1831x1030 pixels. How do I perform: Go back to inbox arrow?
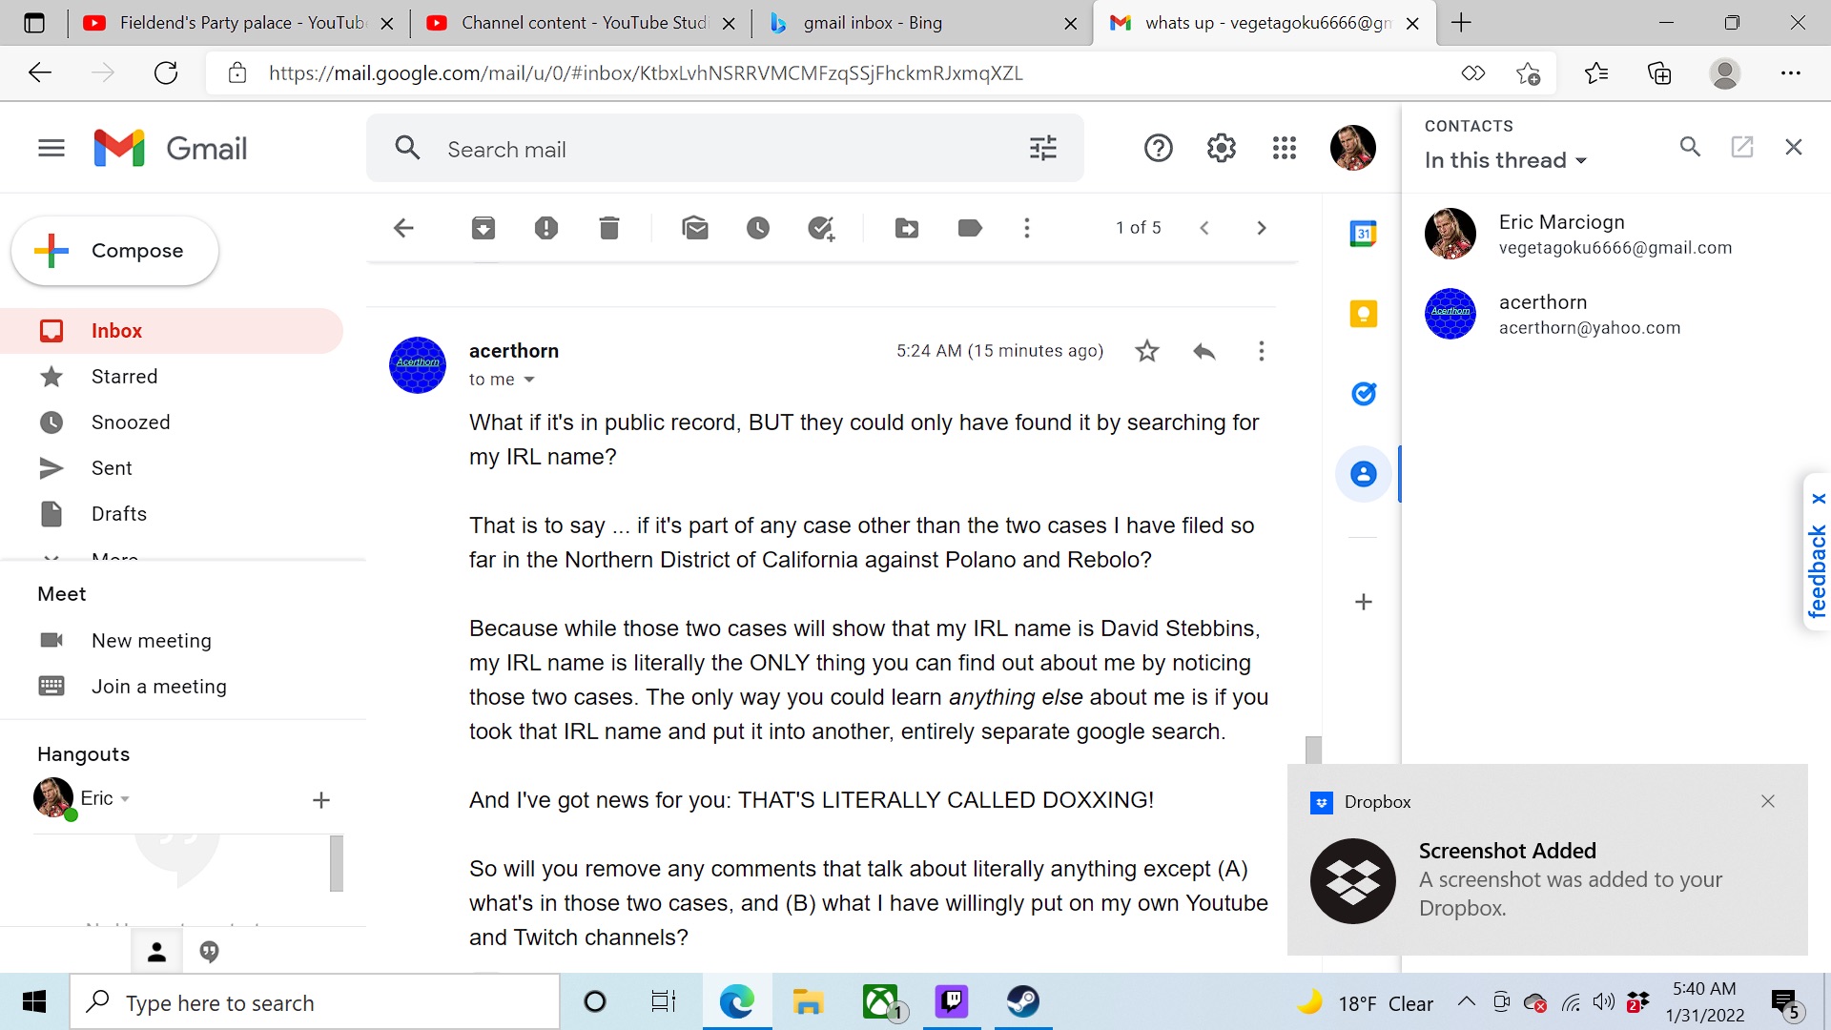pyautogui.click(x=403, y=228)
